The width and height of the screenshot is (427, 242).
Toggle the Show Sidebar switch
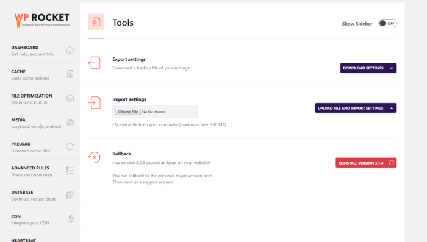(387, 23)
